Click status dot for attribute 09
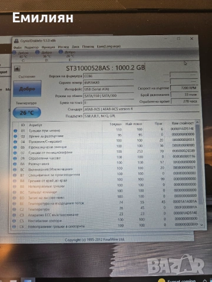This screenshot has height=282, width=212. point(15,158)
